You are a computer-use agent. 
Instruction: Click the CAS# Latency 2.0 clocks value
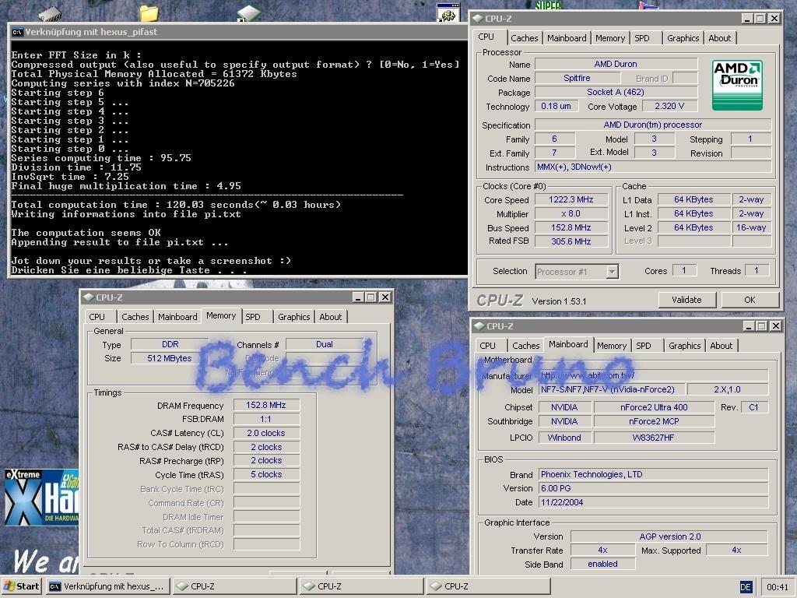pyautogui.click(x=266, y=433)
